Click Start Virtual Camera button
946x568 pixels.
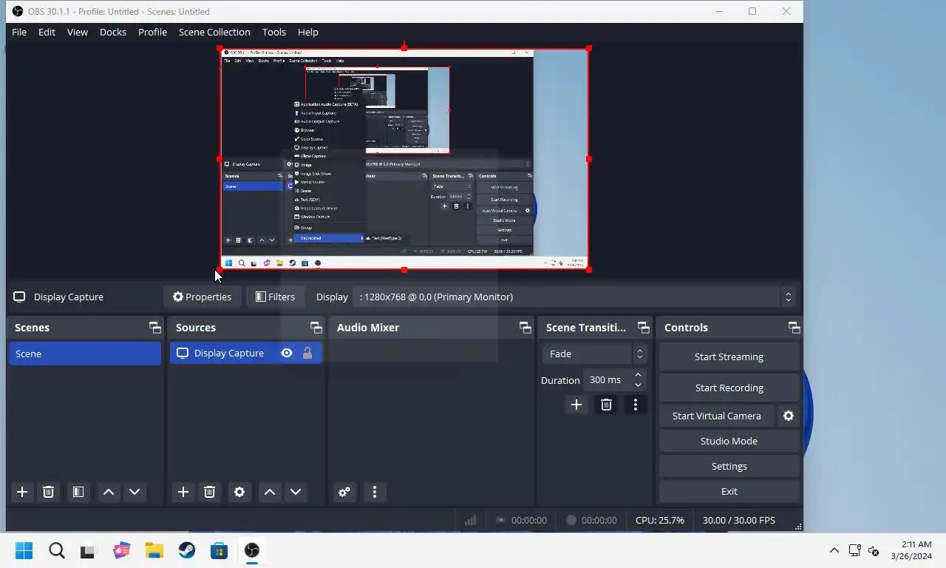tap(716, 416)
